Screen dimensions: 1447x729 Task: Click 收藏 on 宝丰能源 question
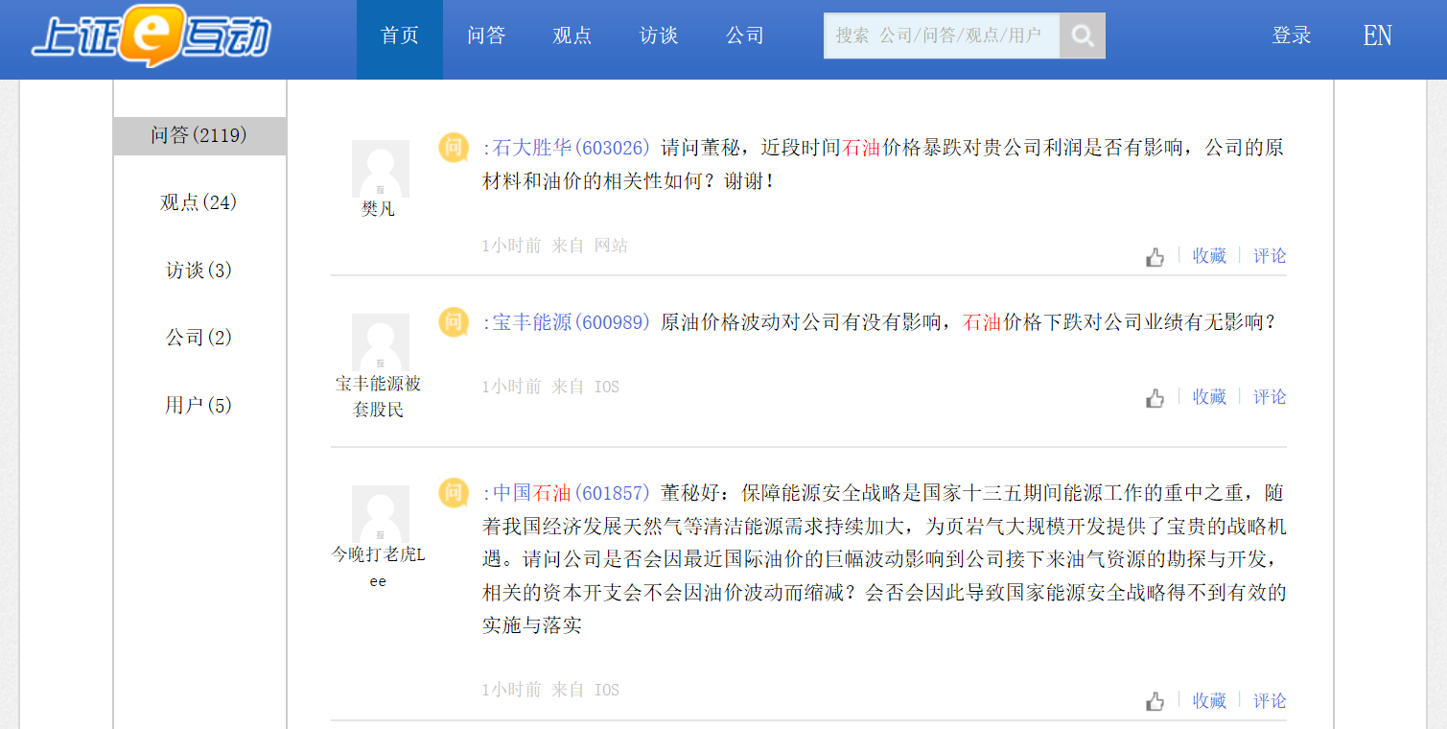click(x=1209, y=397)
